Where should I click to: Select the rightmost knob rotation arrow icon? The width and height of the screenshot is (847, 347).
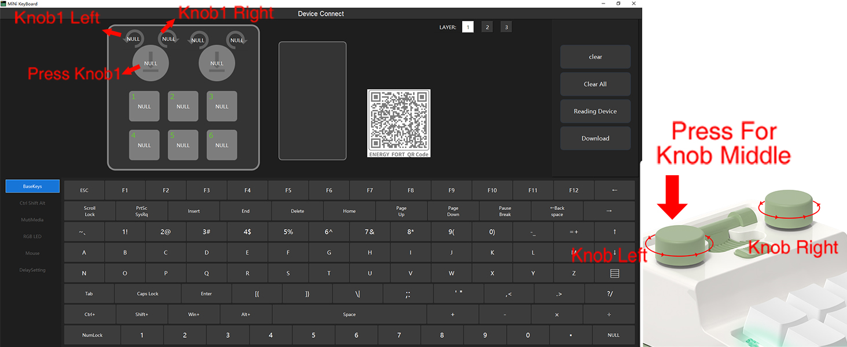point(237,38)
